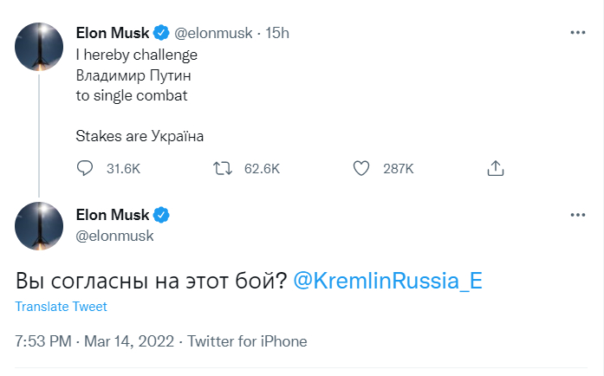
Task: Open the @KremlinRussia_E mention link
Action: [387, 281]
